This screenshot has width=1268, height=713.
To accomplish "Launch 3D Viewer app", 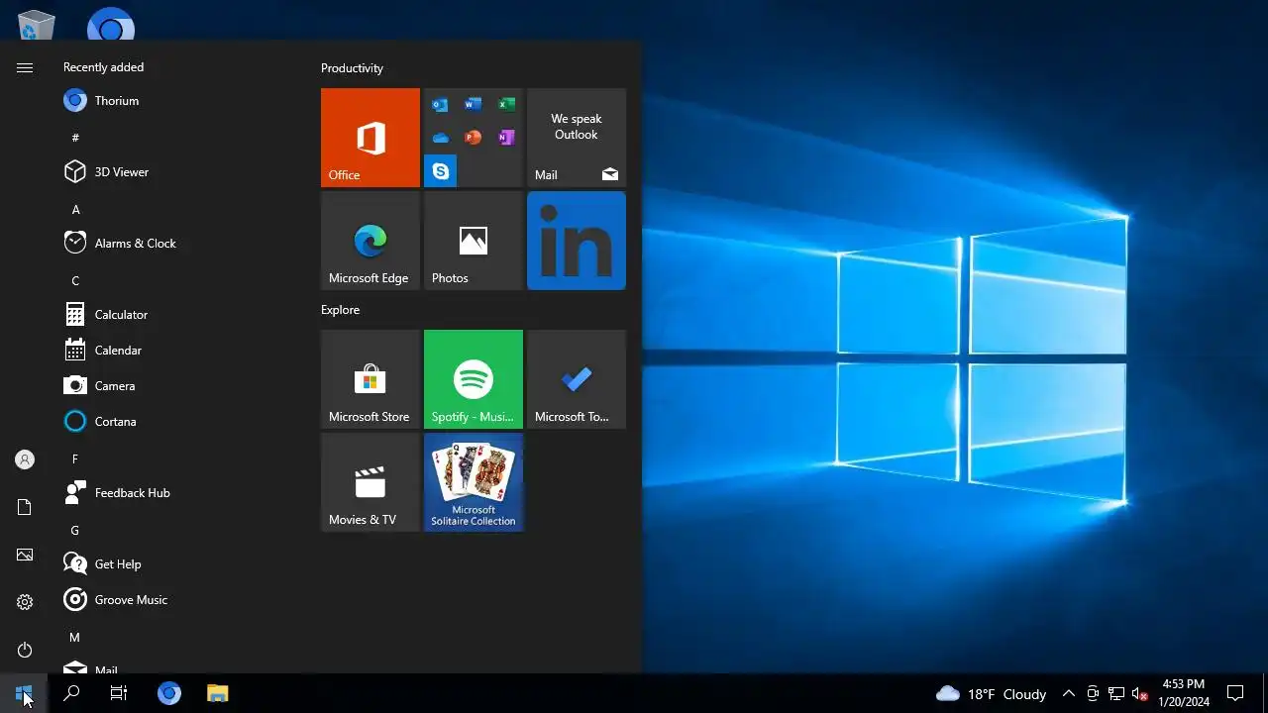I will (178, 172).
